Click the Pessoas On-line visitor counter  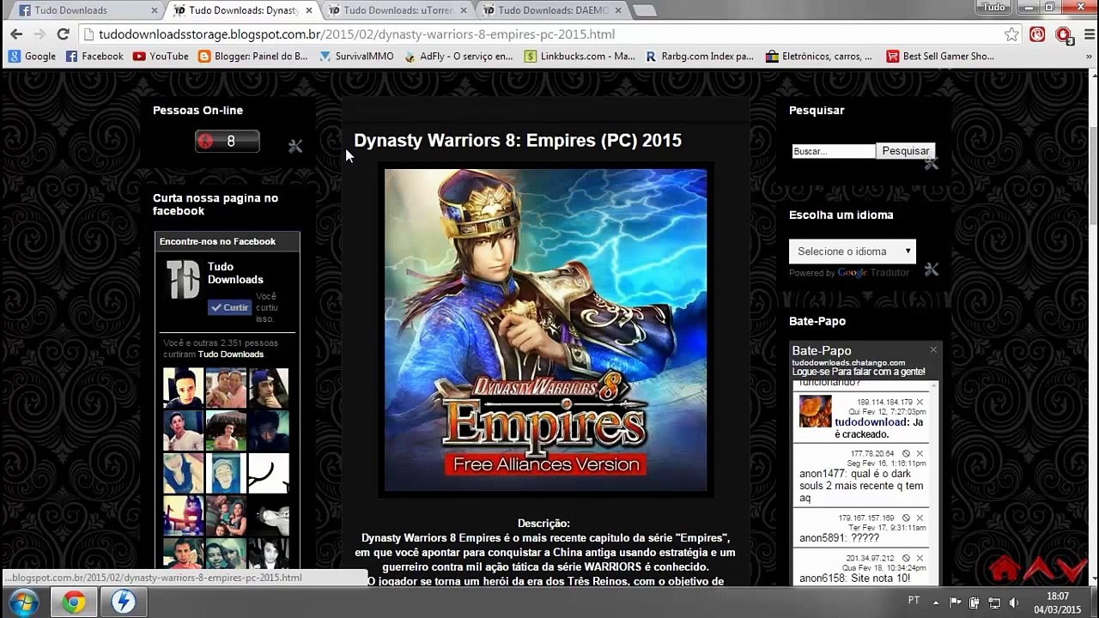228,142
